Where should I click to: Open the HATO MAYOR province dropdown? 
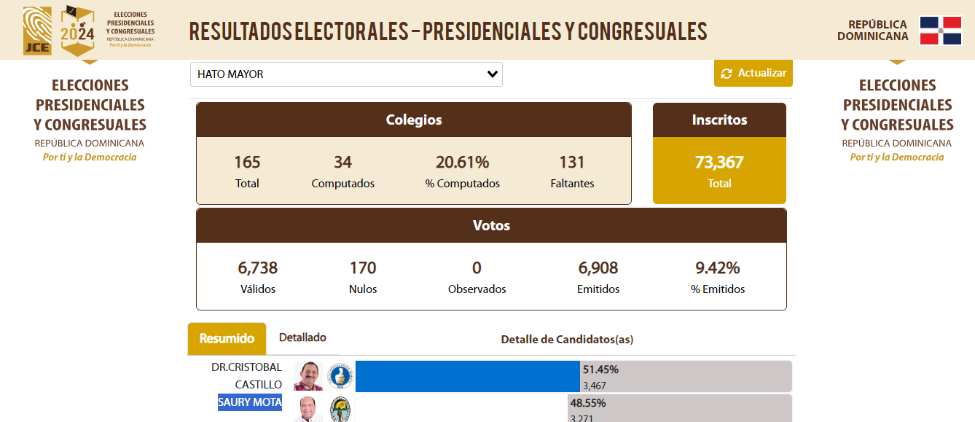346,74
